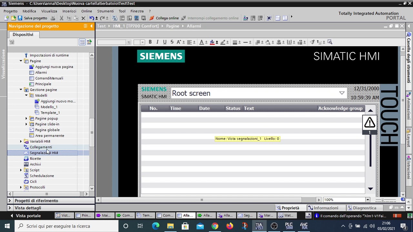Select the ComandiManuali page
Image resolution: width=413 pixels, height=232 pixels.
49,78
